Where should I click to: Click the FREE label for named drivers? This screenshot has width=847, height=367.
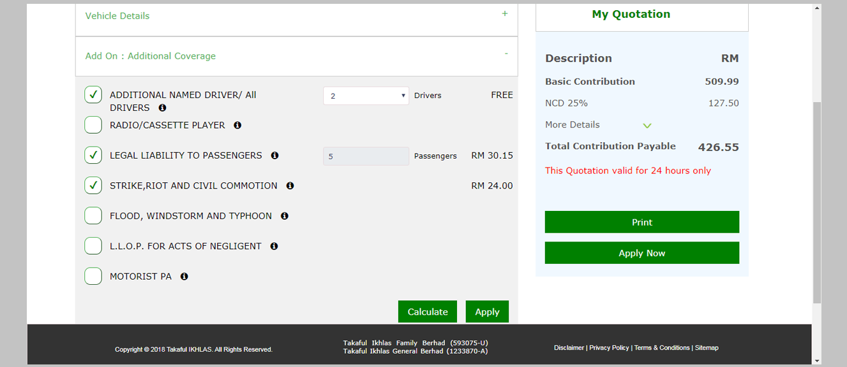[x=502, y=95]
